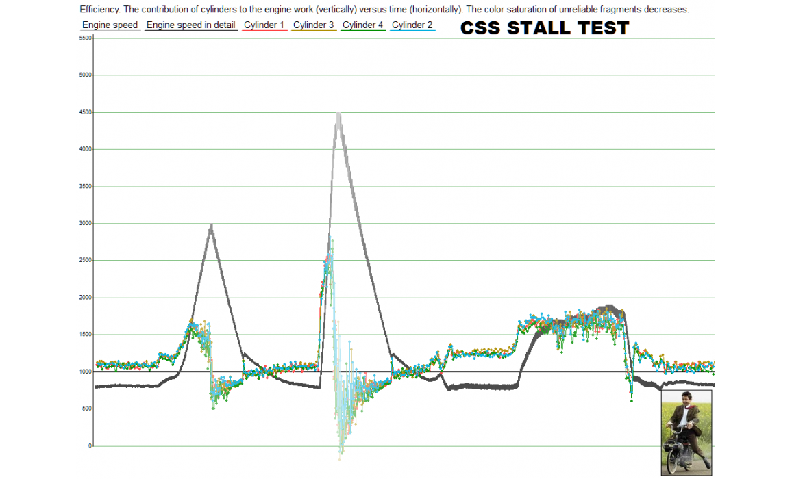Toggle the Engine speed in detail series
Viewport: 792px width, 479px height.
pyautogui.click(x=191, y=25)
